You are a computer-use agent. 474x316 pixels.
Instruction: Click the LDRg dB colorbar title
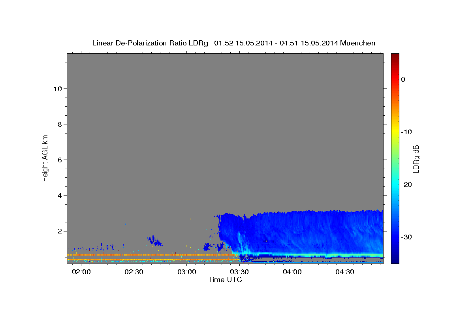pyautogui.click(x=416, y=158)
